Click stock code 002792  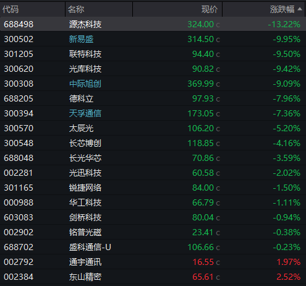pyautogui.click(x=19, y=262)
